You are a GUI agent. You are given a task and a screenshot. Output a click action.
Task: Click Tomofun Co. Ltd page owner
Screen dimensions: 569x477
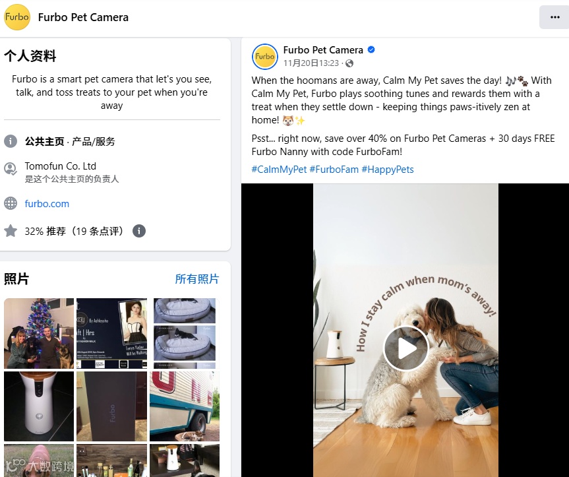(x=60, y=166)
